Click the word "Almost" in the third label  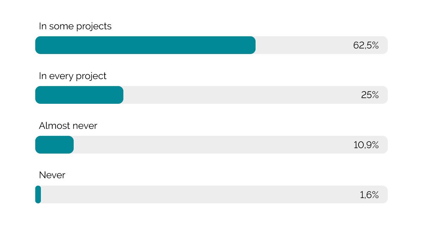click(x=54, y=126)
